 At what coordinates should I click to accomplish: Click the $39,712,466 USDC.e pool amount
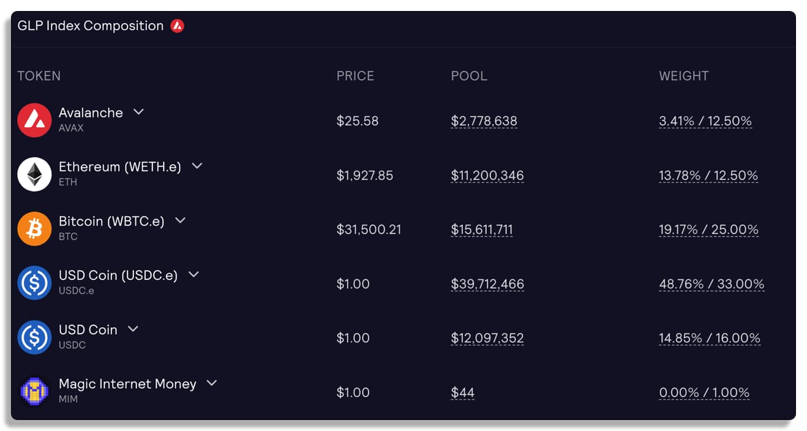click(487, 284)
